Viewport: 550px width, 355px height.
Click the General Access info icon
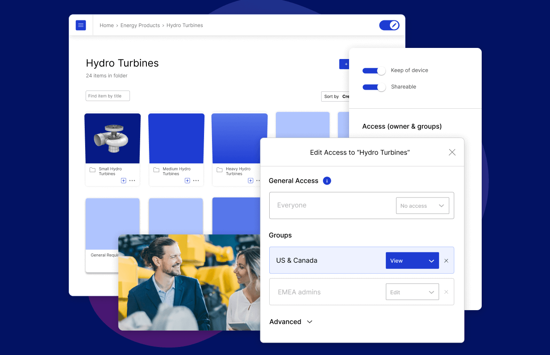pos(327,181)
